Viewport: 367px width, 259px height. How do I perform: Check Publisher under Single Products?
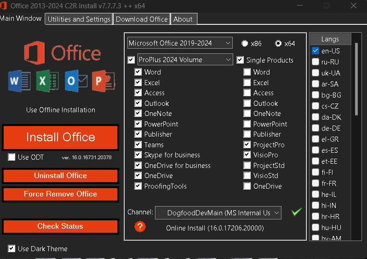[247, 134]
